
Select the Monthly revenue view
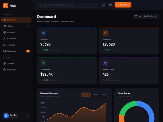click(x=86, y=95)
